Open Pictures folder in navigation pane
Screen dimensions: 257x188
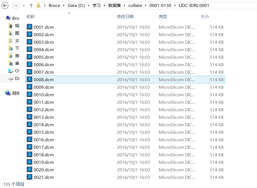click(x=14, y=33)
